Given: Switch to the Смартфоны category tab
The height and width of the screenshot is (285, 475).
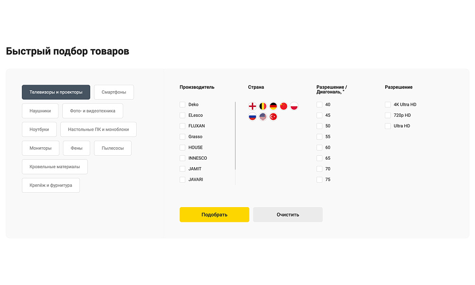Looking at the screenshot, I should click(114, 92).
